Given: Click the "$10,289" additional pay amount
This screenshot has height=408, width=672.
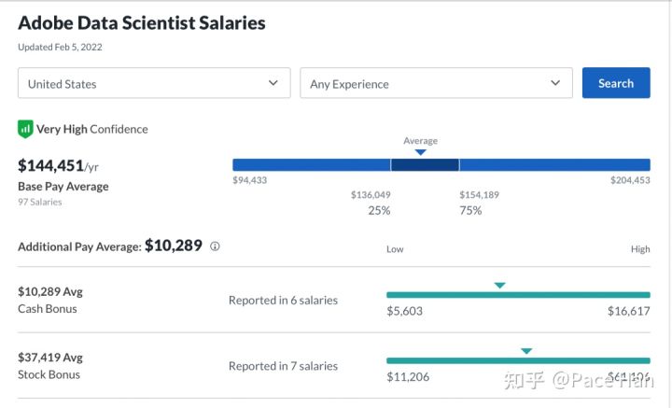Looking at the screenshot, I should 174,246.
